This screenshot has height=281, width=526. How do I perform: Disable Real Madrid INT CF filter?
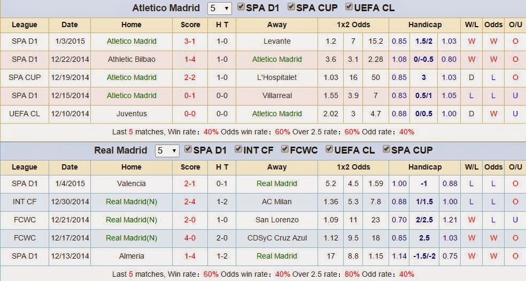238,149
